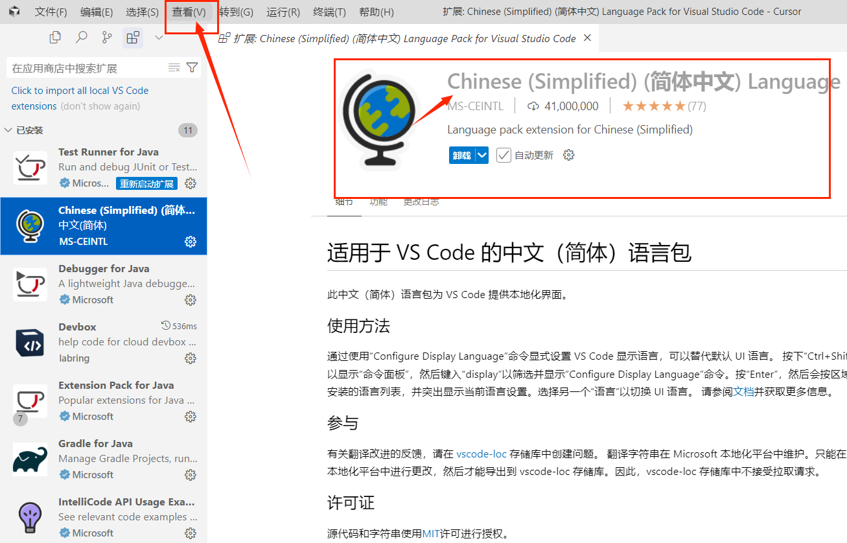The height and width of the screenshot is (543, 847).
Task: Open gear settings for Extension Pack for Java
Action: pyautogui.click(x=191, y=417)
